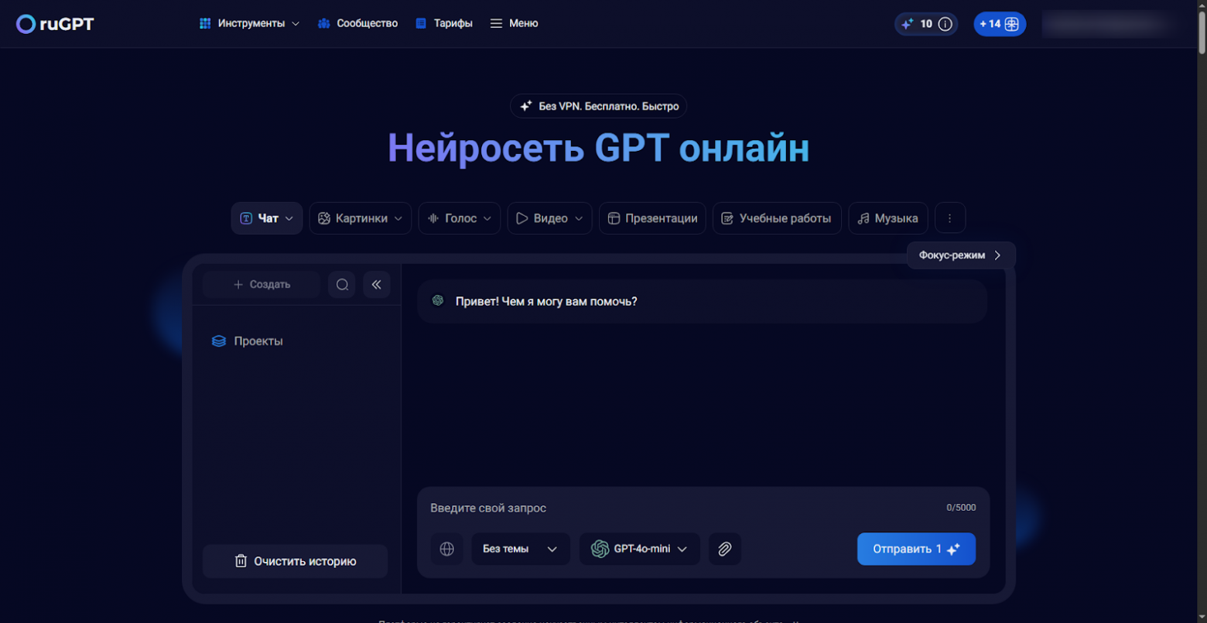Click the Музыка music note icon
This screenshot has width=1207, height=623.
click(863, 218)
